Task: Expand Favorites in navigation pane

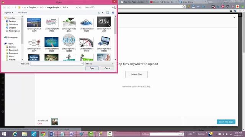Action: (11, 18)
